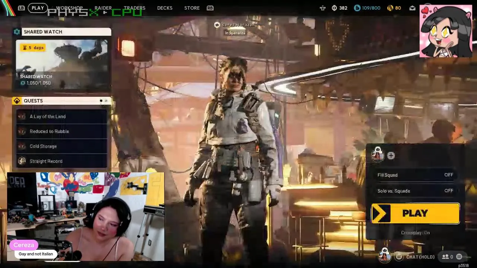Click the In Speranza location label
Image resolution: width=477 pixels, height=268 pixels.
[x=235, y=33]
